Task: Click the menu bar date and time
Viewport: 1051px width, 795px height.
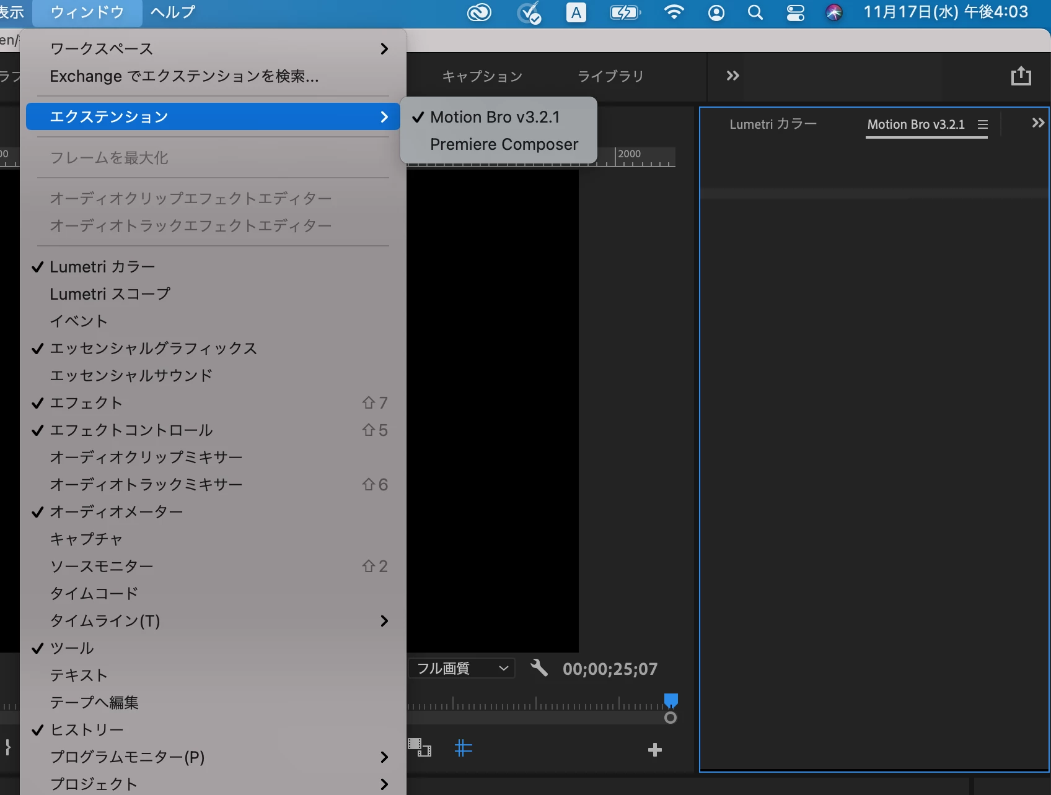Action: click(946, 12)
